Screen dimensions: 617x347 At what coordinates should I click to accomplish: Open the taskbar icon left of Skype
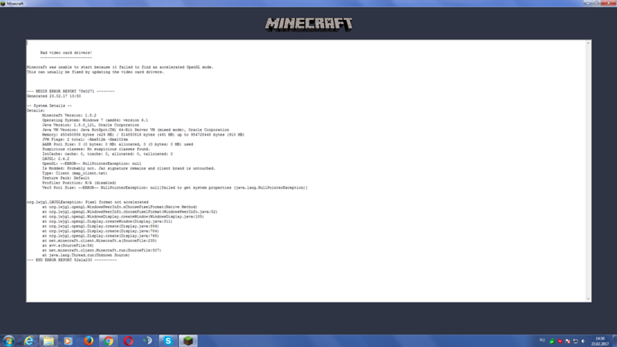tap(148, 341)
